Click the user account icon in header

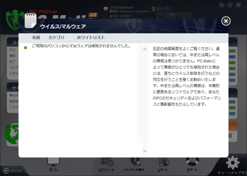153,9
